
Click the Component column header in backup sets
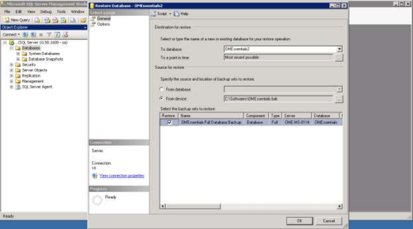(256, 116)
